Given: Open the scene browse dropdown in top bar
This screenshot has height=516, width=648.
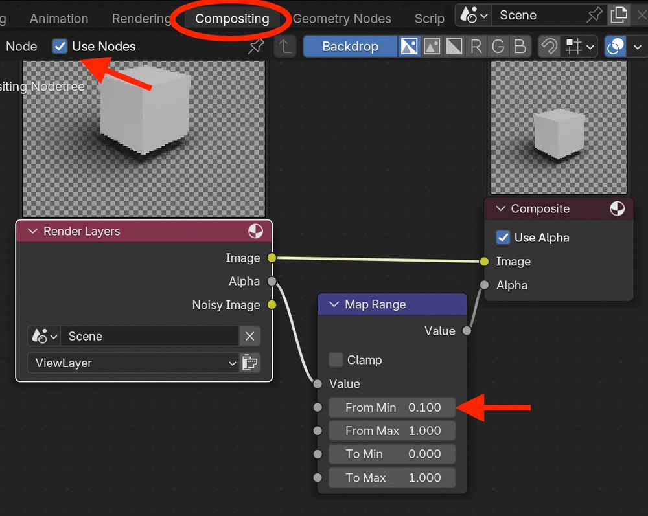Looking at the screenshot, I should click(474, 16).
